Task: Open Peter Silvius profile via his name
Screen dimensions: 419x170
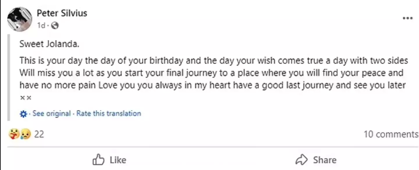Action: (62, 13)
